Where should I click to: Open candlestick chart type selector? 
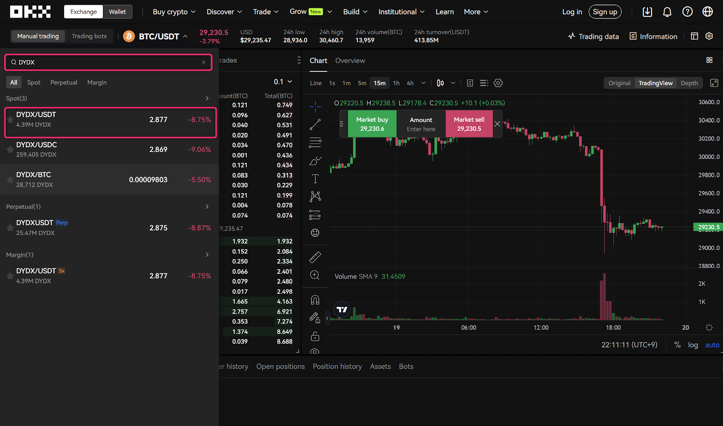(441, 83)
